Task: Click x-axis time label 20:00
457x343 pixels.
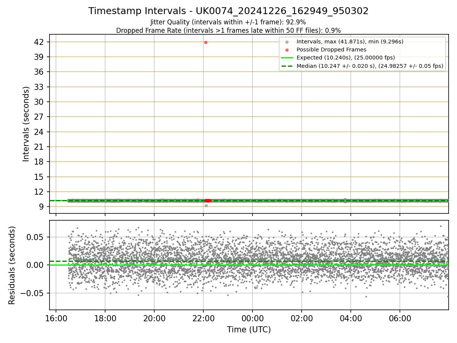Action: [x=154, y=318]
